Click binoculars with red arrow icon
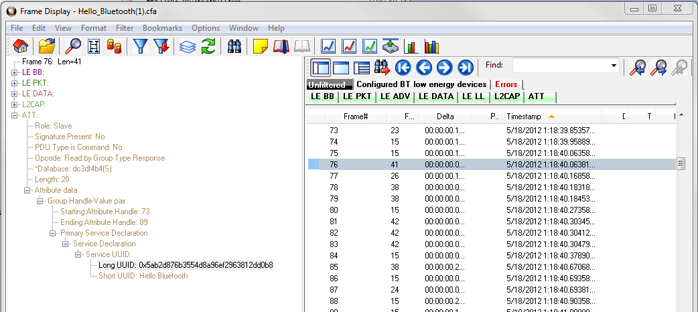The width and height of the screenshot is (698, 312). pyautogui.click(x=382, y=68)
